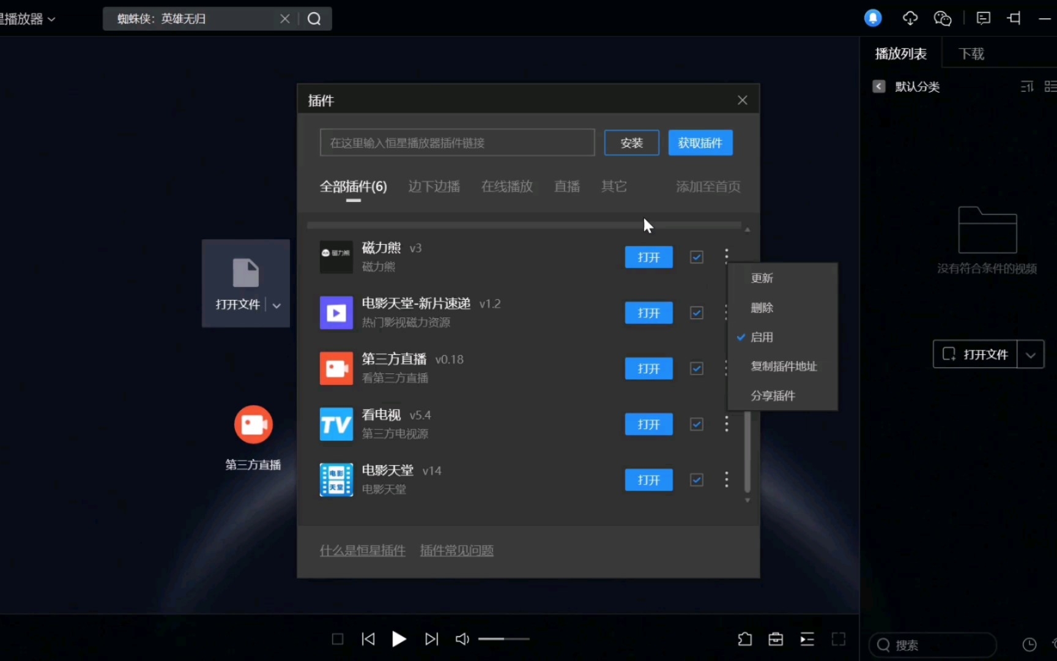This screenshot has width=1057, height=661.
Task: Select 分享插件 in the context menu
Action: point(782,396)
